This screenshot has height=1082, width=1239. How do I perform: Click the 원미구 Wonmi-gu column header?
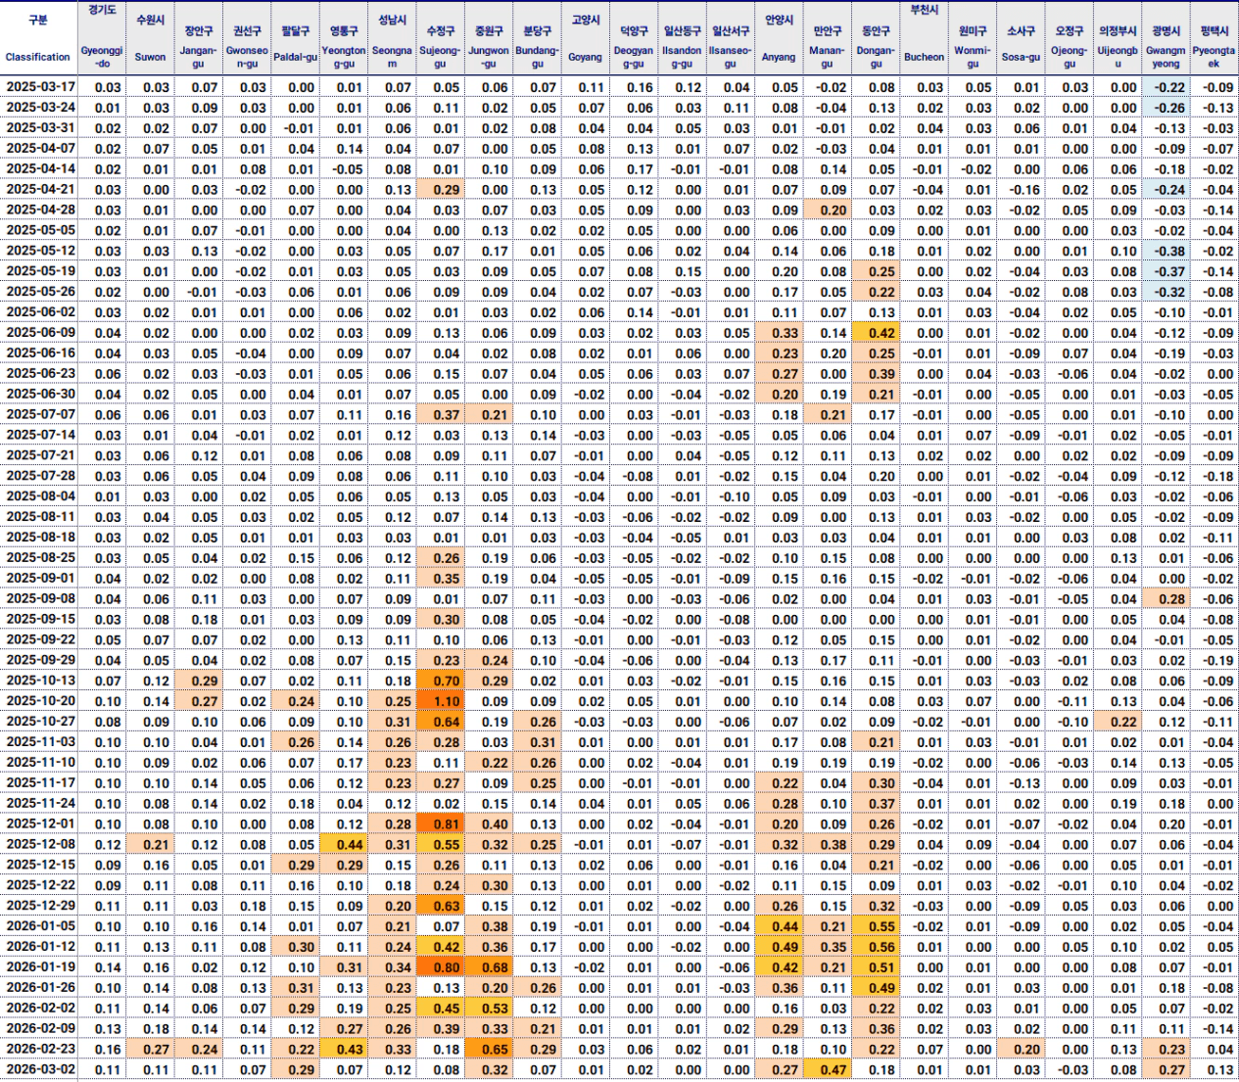click(973, 38)
